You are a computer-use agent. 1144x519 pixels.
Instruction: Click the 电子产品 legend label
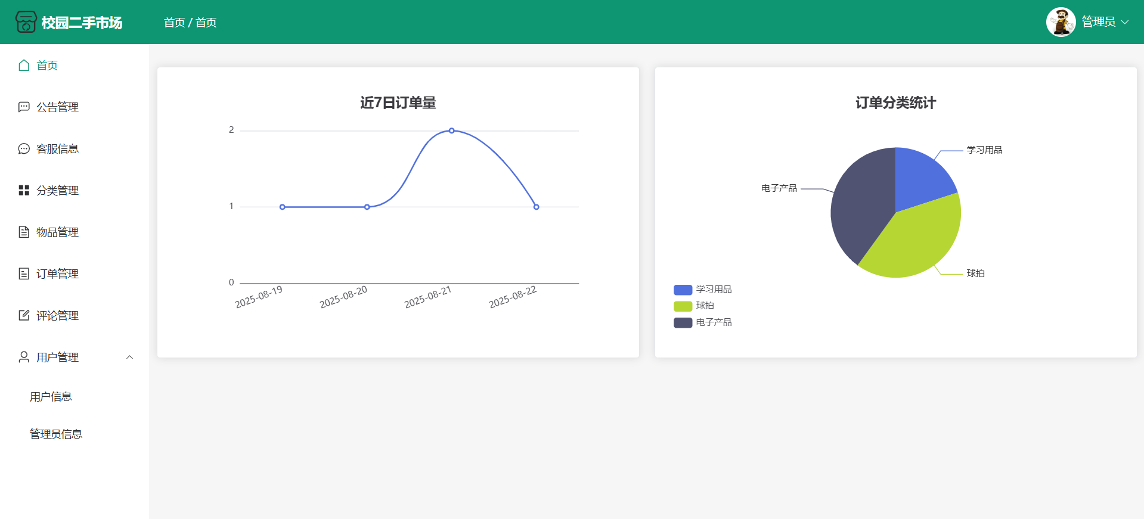(714, 322)
